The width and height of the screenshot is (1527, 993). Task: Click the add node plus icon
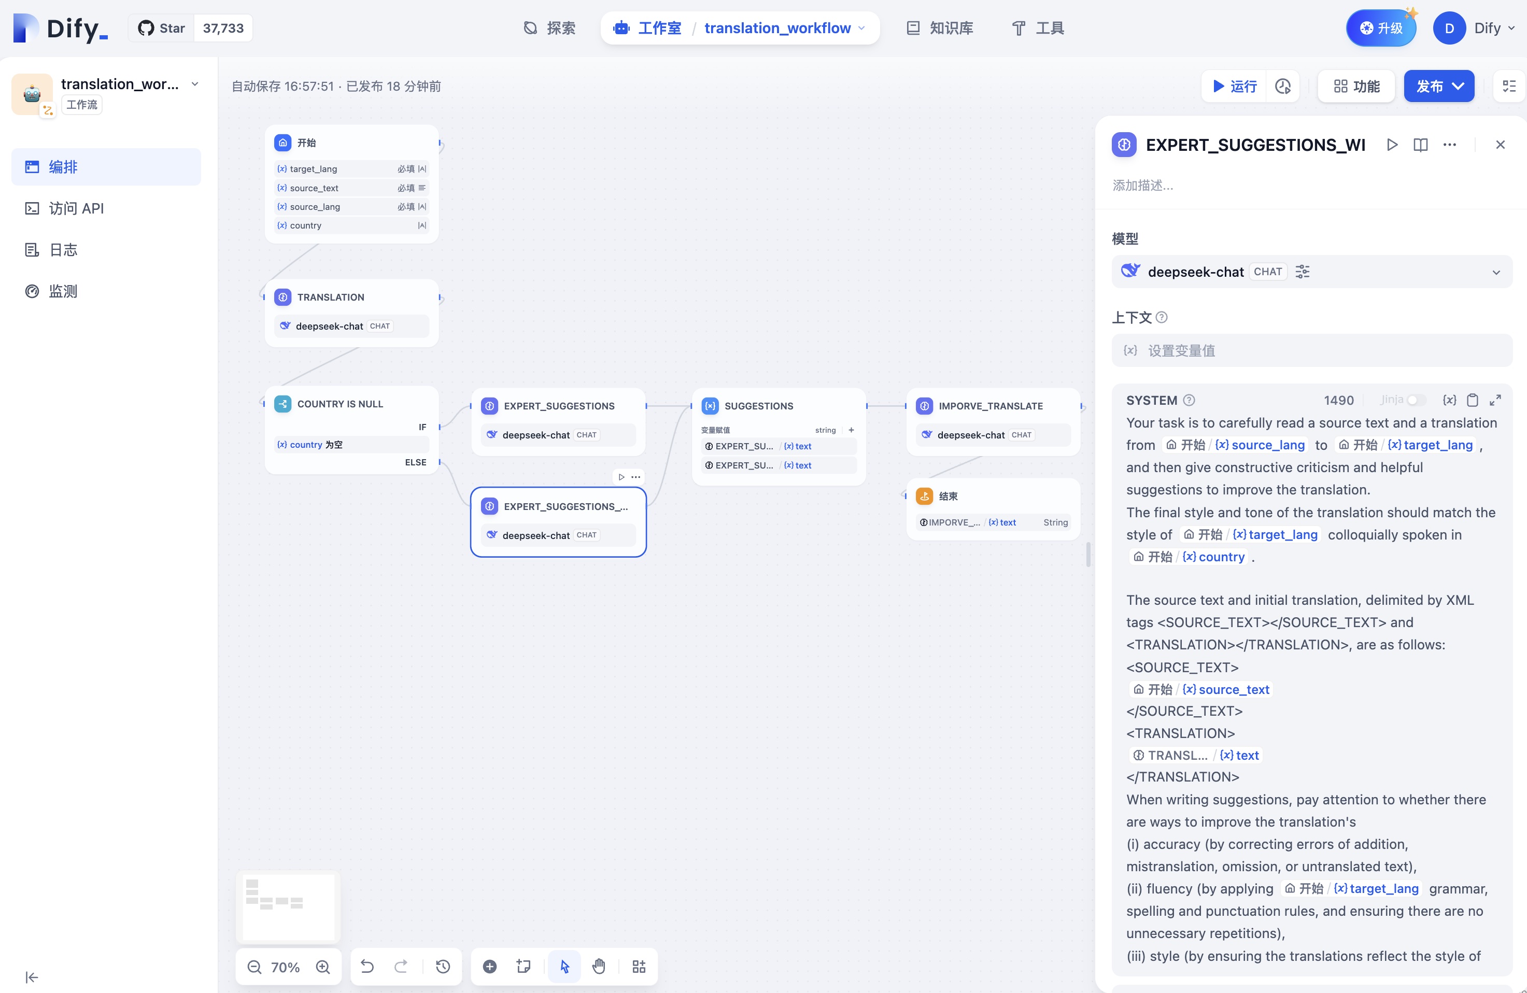click(489, 967)
